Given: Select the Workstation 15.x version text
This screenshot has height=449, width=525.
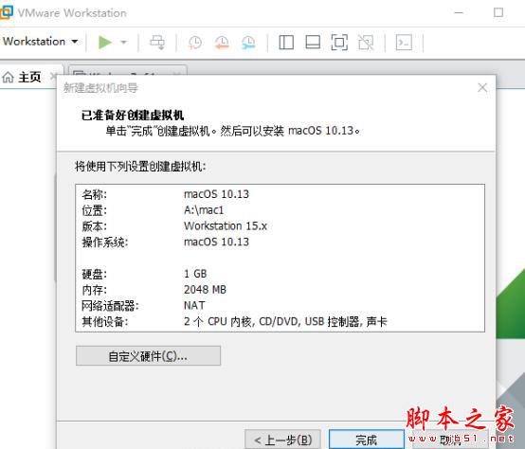Looking at the screenshot, I should coord(226,225).
